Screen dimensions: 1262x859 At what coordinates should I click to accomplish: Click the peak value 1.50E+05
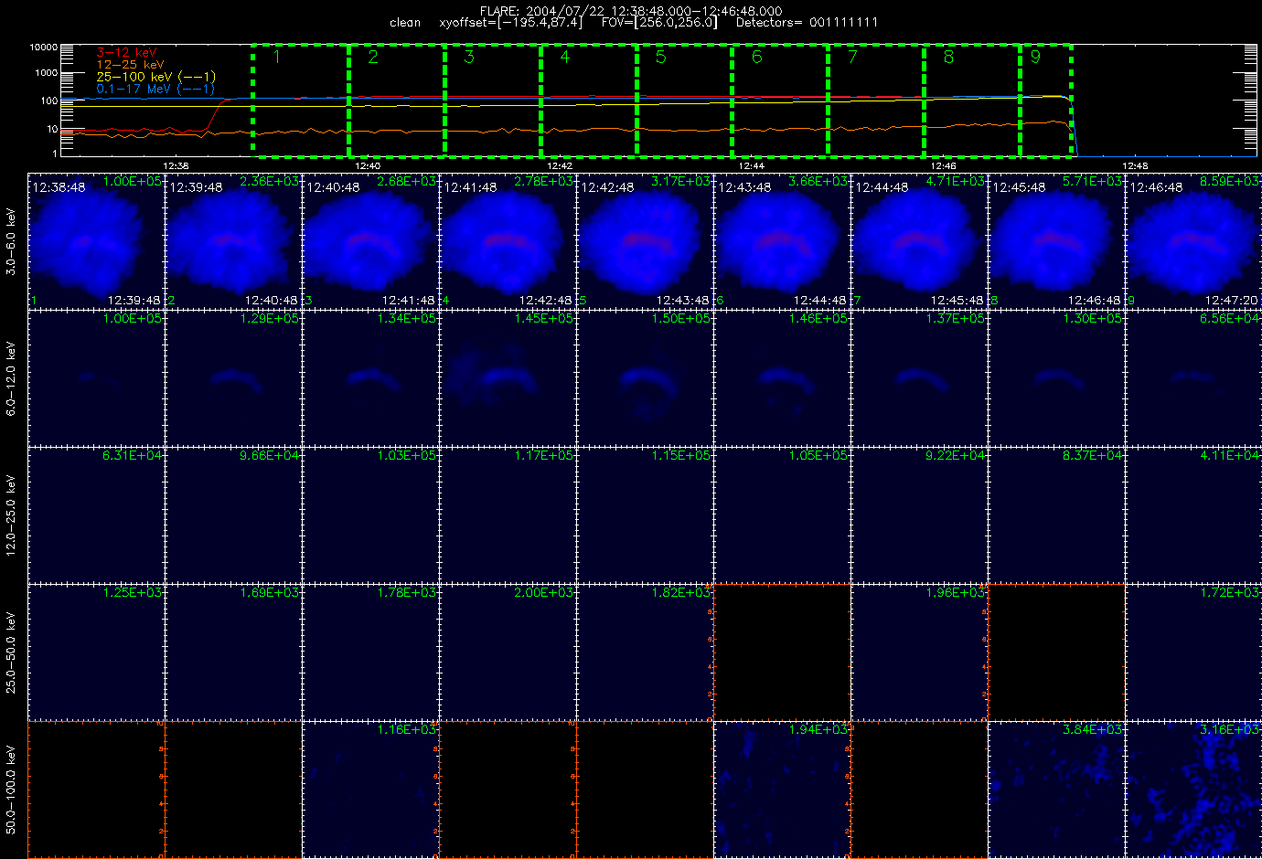[681, 319]
